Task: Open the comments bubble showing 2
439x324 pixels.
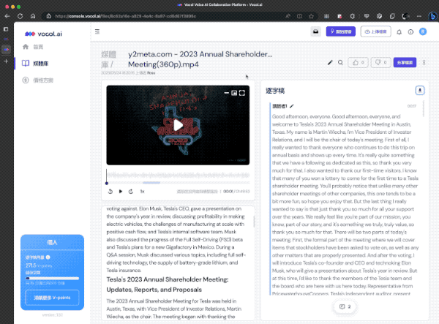Action: [345, 306]
